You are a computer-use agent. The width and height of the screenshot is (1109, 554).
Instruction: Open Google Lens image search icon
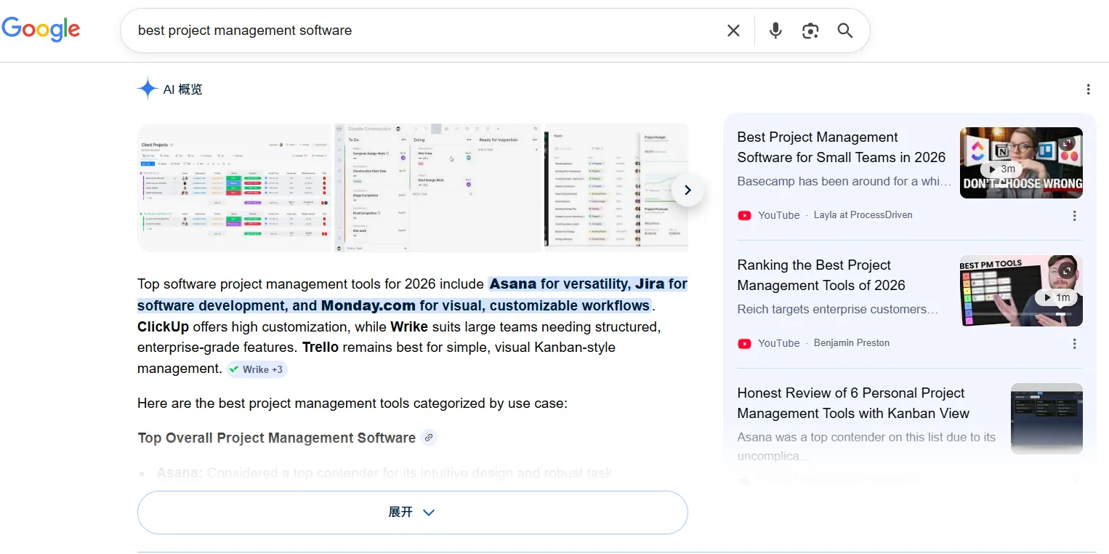810,31
